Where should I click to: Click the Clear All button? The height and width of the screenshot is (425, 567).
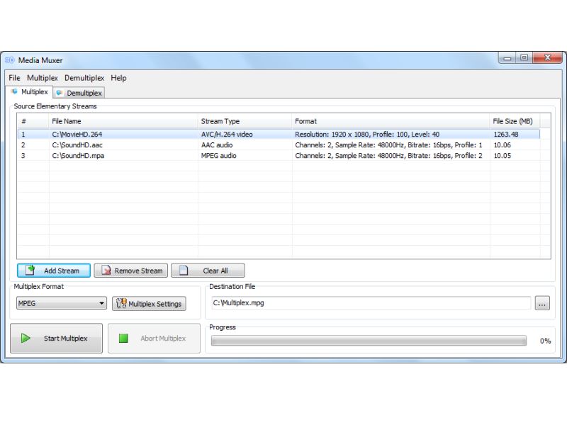[x=208, y=271]
